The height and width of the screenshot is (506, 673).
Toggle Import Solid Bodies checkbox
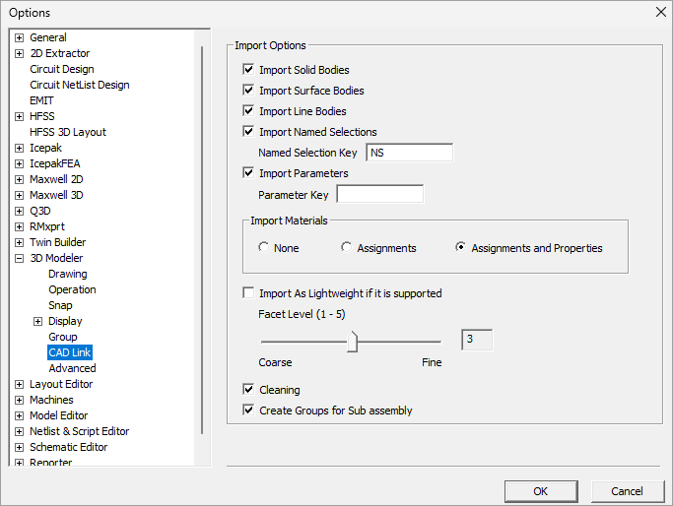[x=248, y=70]
